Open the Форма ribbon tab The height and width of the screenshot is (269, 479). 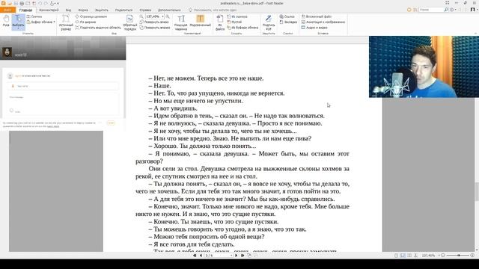click(x=83, y=10)
